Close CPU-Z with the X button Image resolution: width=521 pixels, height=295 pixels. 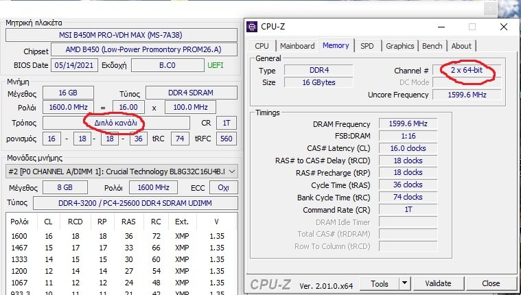pos(504,27)
